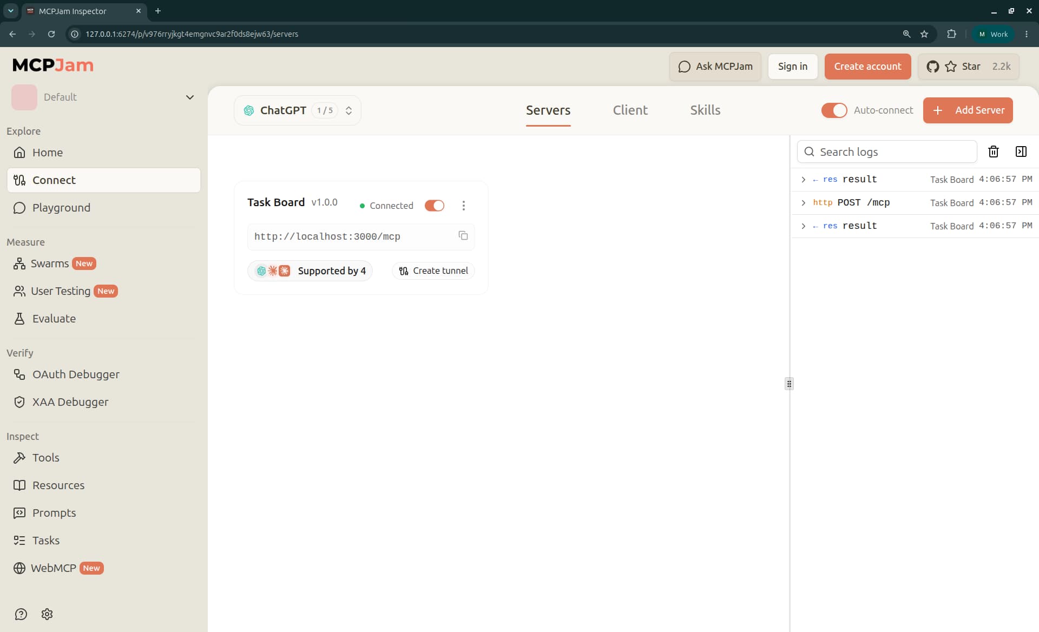Open WebMCP in the sidebar
The height and width of the screenshot is (632, 1039).
click(103, 568)
